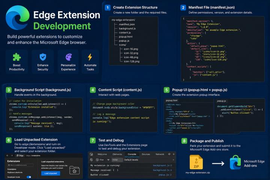Click the popup.js:2 source link

(165, 174)
